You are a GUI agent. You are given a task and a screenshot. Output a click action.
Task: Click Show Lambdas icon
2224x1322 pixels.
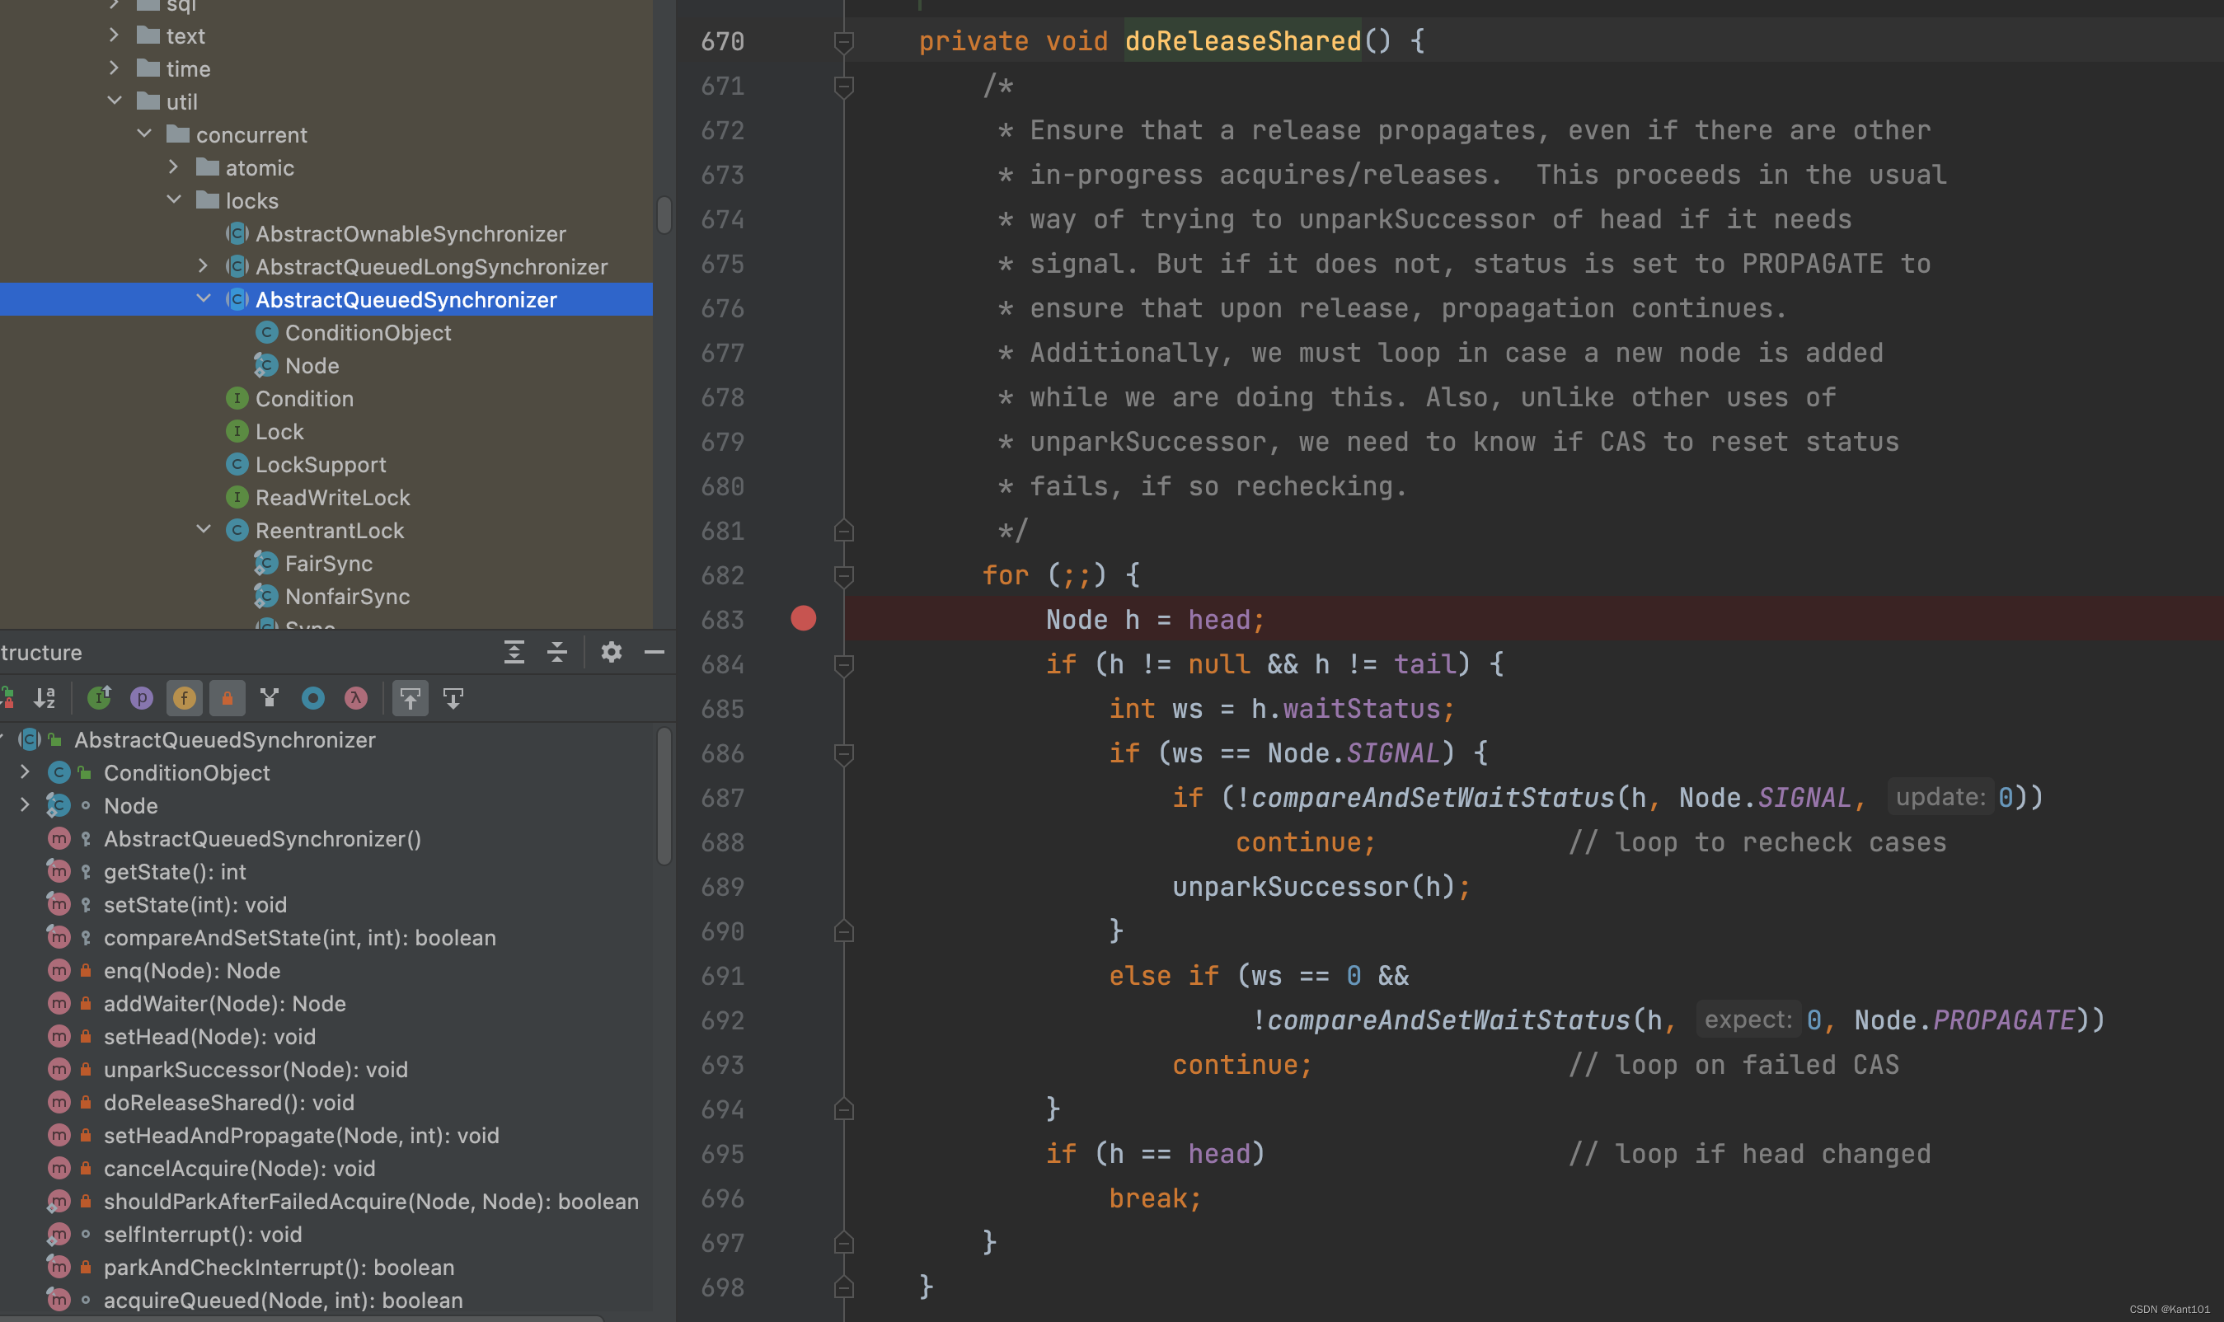tap(355, 698)
